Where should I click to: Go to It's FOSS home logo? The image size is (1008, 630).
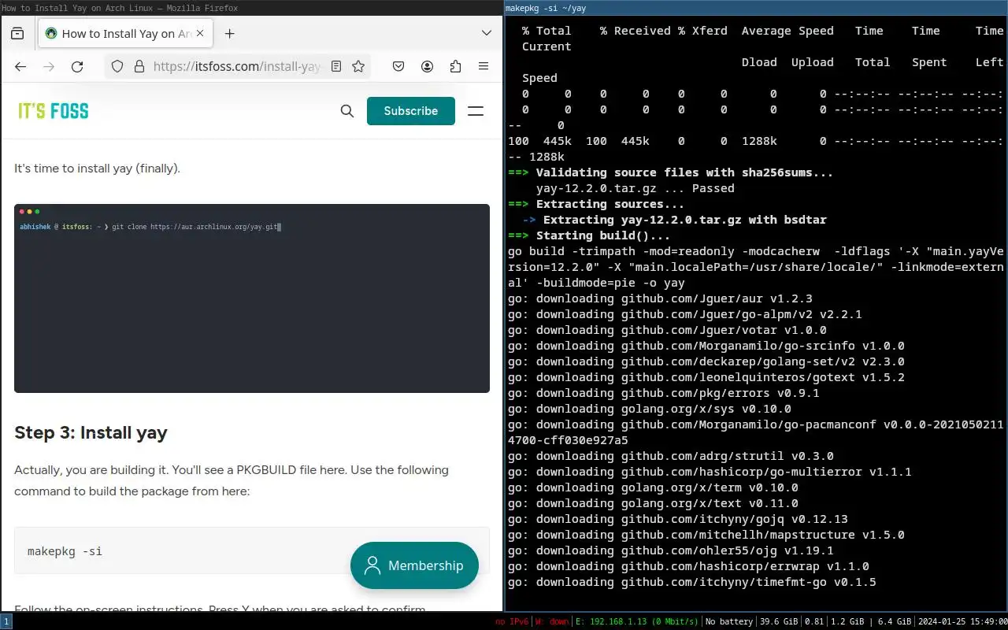(54, 111)
